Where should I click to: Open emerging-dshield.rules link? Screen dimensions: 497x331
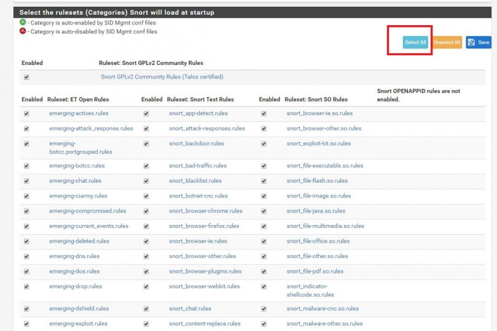pos(79,308)
